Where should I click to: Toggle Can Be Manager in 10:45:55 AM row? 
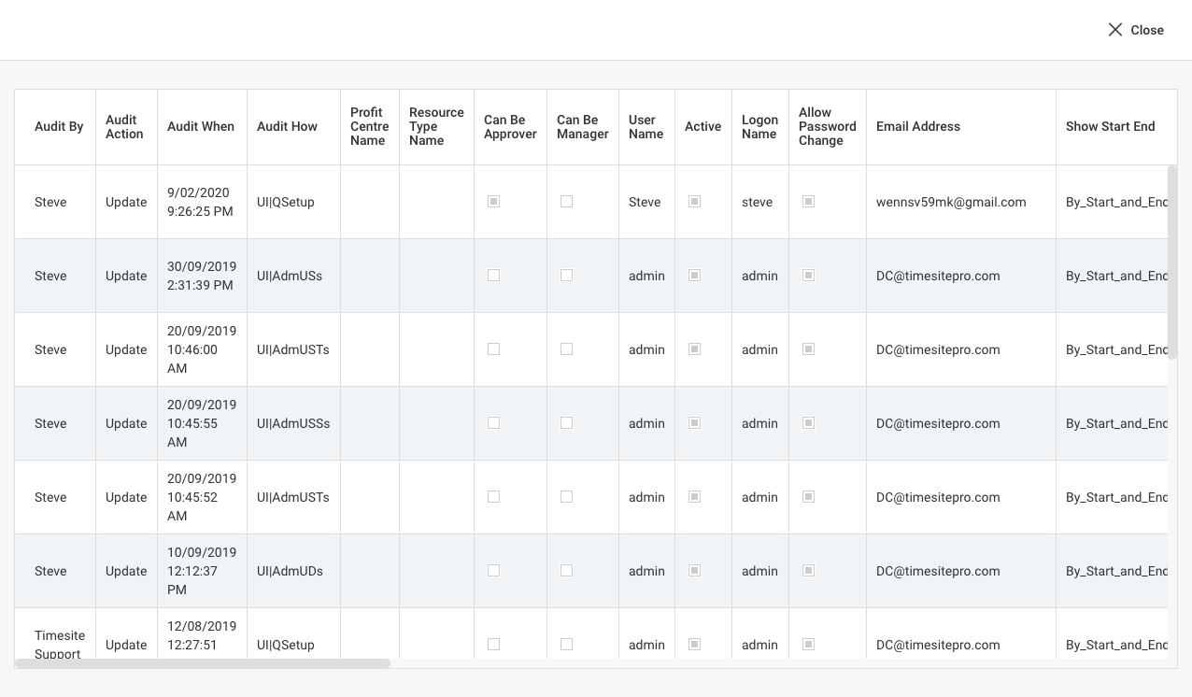tap(566, 423)
